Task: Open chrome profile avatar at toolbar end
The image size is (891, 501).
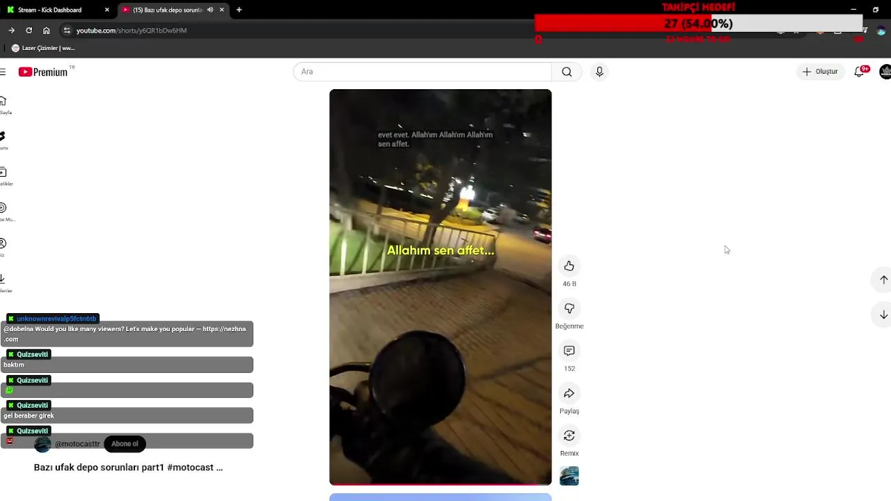Action: [881, 31]
